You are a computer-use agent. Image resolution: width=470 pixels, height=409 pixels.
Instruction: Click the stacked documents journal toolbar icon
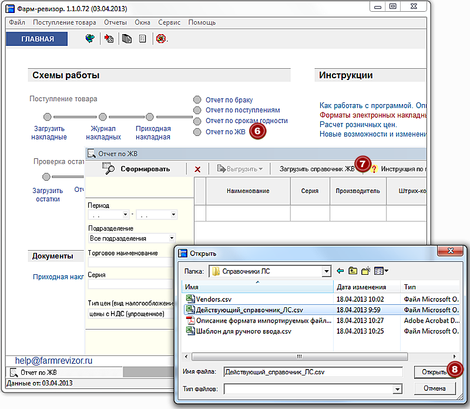point(126,38)
